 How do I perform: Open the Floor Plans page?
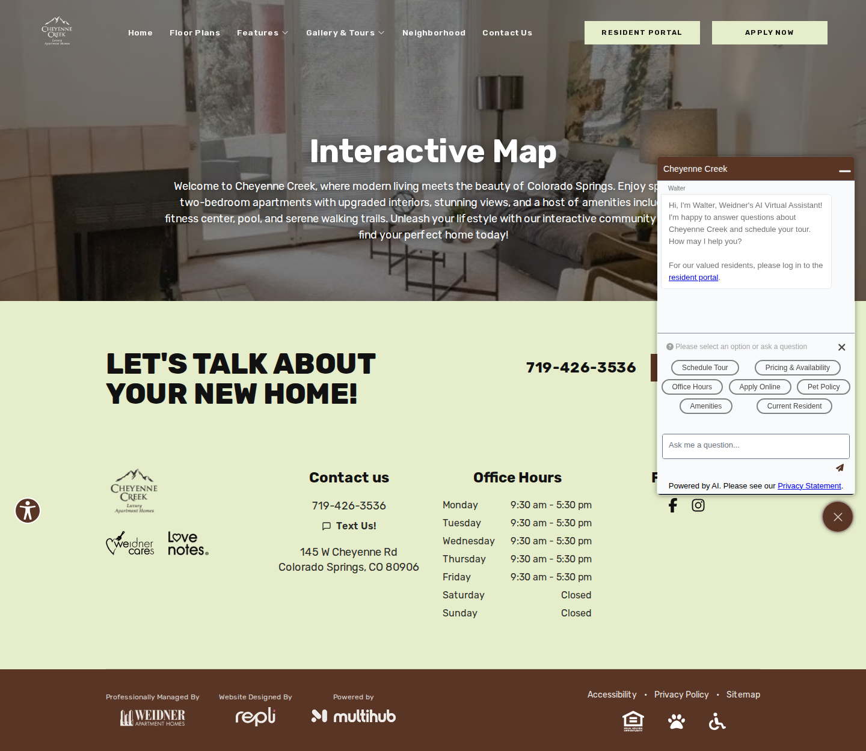195,33
